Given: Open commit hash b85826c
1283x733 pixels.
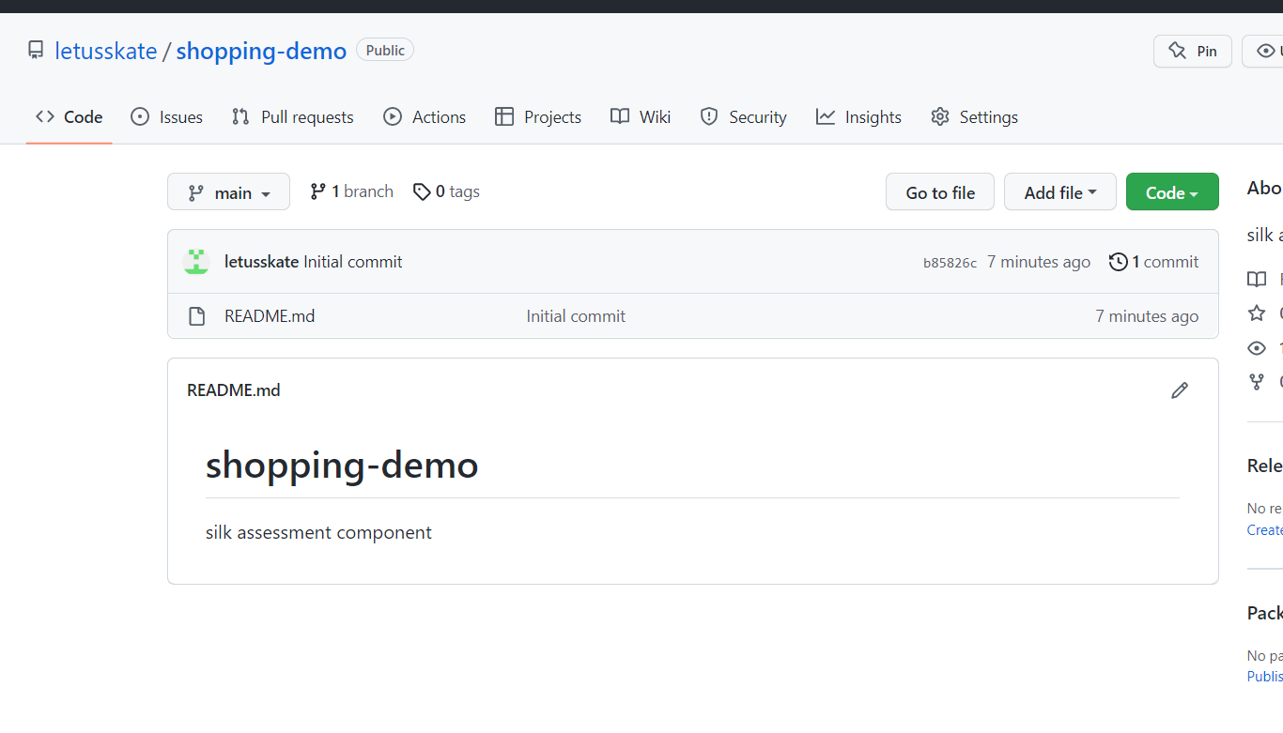Looking at the screenshot, I should coord(950,263).
